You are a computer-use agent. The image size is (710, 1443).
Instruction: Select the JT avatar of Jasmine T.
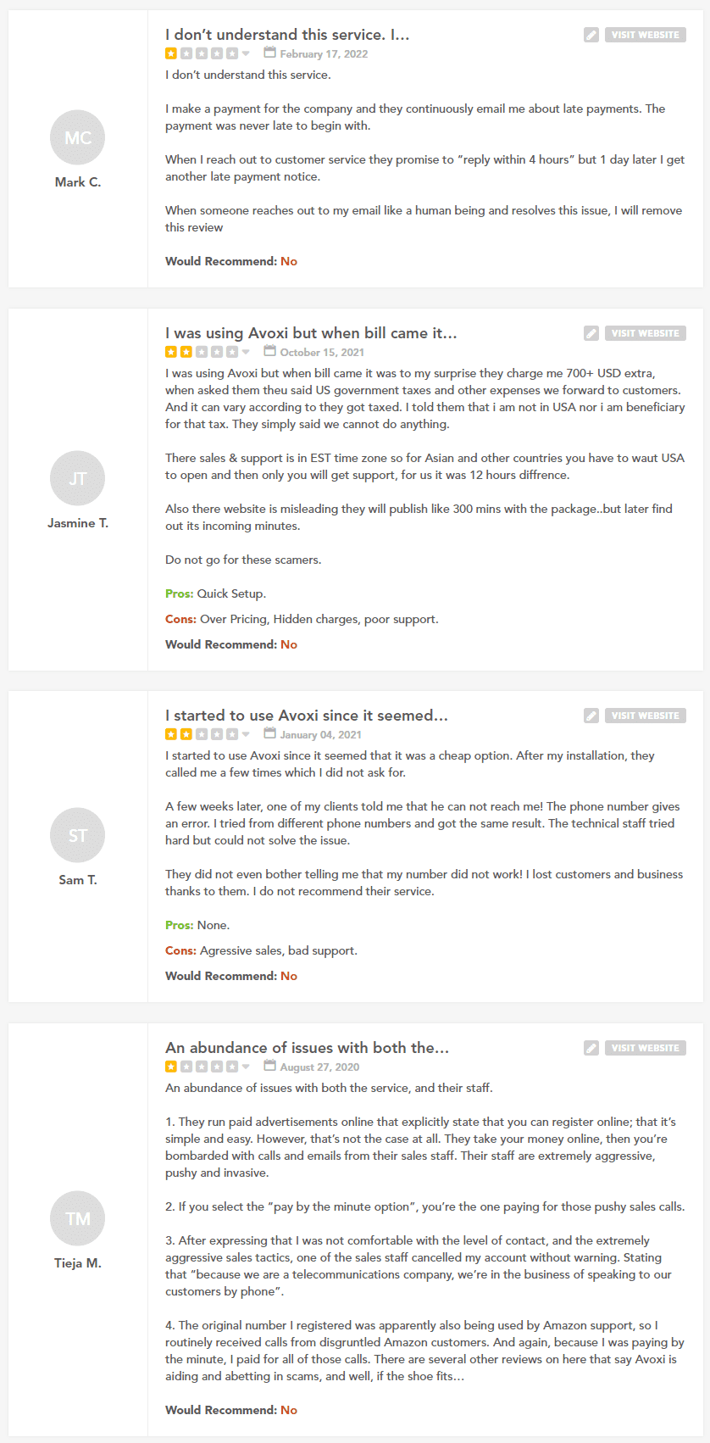(78, 478)
